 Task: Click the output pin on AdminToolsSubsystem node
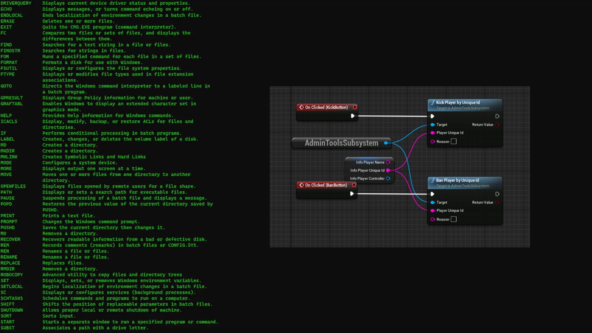[x=386, y=143]
